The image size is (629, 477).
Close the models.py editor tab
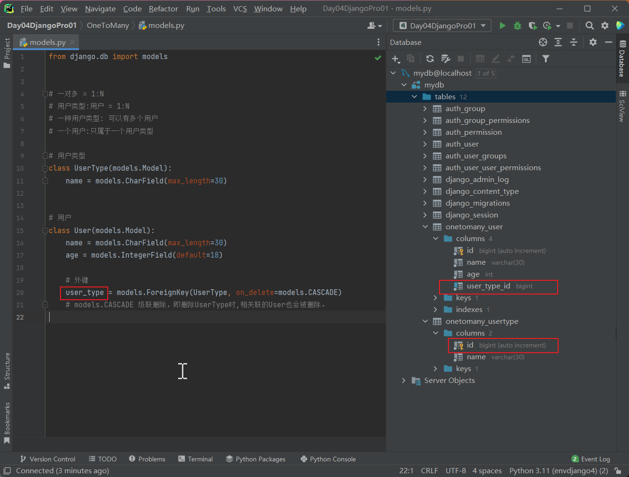72,42
